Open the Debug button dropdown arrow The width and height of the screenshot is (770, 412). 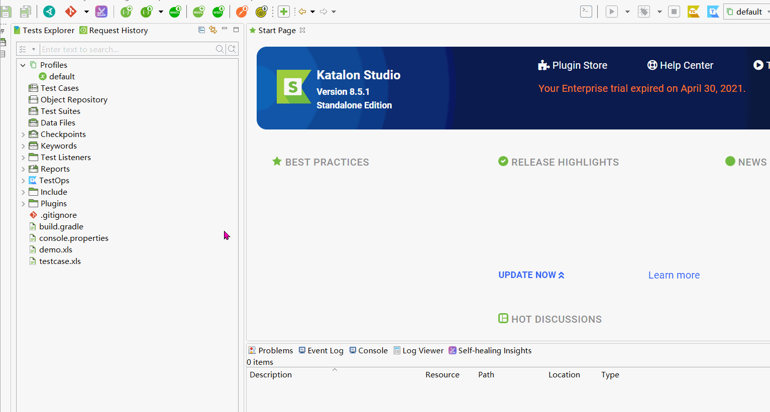[x=659, y=12]
